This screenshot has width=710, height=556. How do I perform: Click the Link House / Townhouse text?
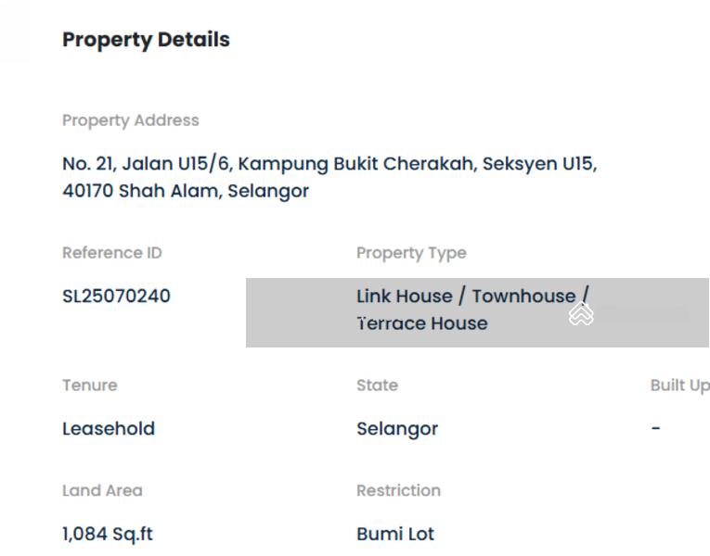(x=467, y=297)
